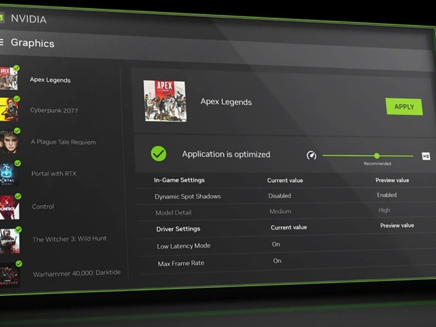This screenshot has width=436, height=327.
Task: Click the Recommended slider label
Action: [x=377, y=163]
